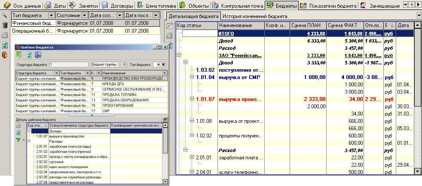422x186 pixels.
Task: Select the Бюджеты tab
Action: pos(282,6)
